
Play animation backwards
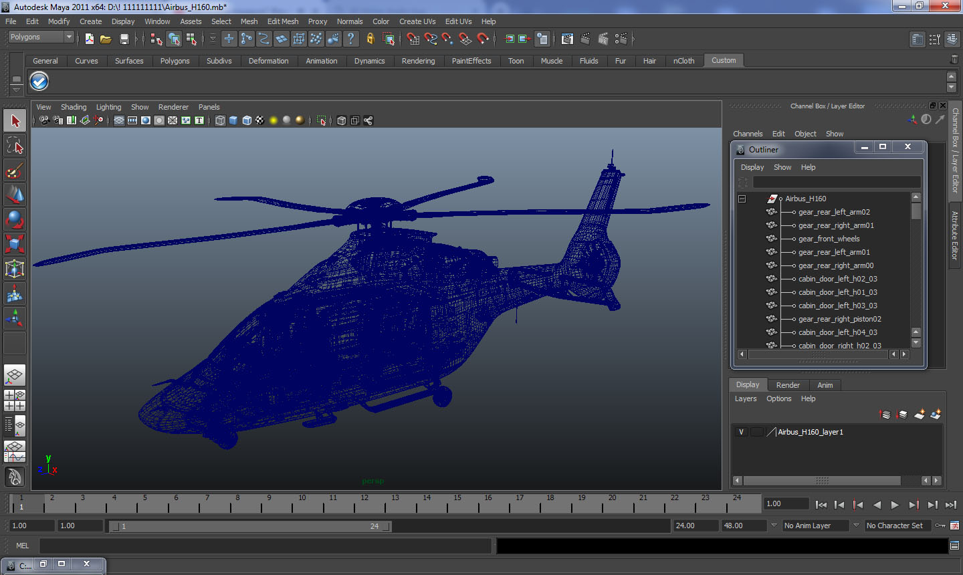tap(877, 505)
